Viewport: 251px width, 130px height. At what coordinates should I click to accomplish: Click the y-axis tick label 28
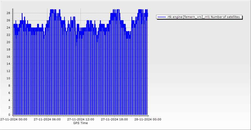[x=8, y=13]
